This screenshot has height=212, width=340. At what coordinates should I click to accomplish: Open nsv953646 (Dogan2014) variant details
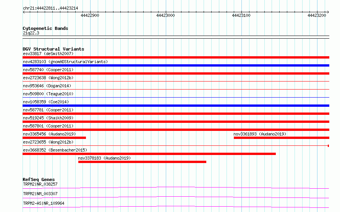(x=47, y=86)
